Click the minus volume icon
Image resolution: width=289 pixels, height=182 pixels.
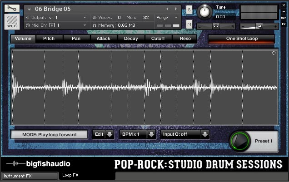point(243,26)
